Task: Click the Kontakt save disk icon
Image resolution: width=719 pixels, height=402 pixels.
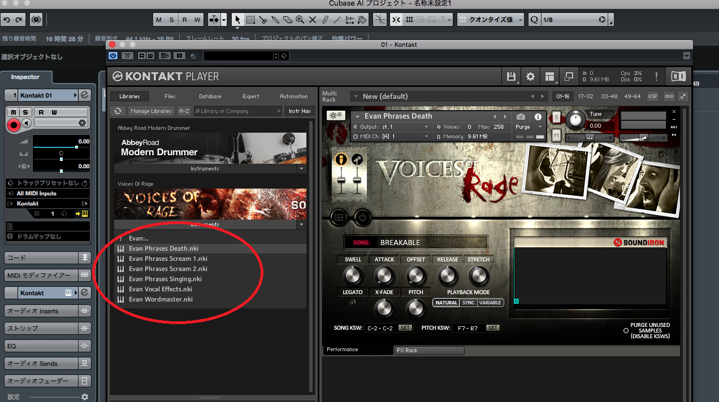Action: click(512, 77)
